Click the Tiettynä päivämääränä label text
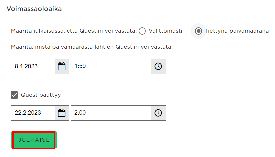The width and height of the screenshot is (275, 157). point(237,31)
